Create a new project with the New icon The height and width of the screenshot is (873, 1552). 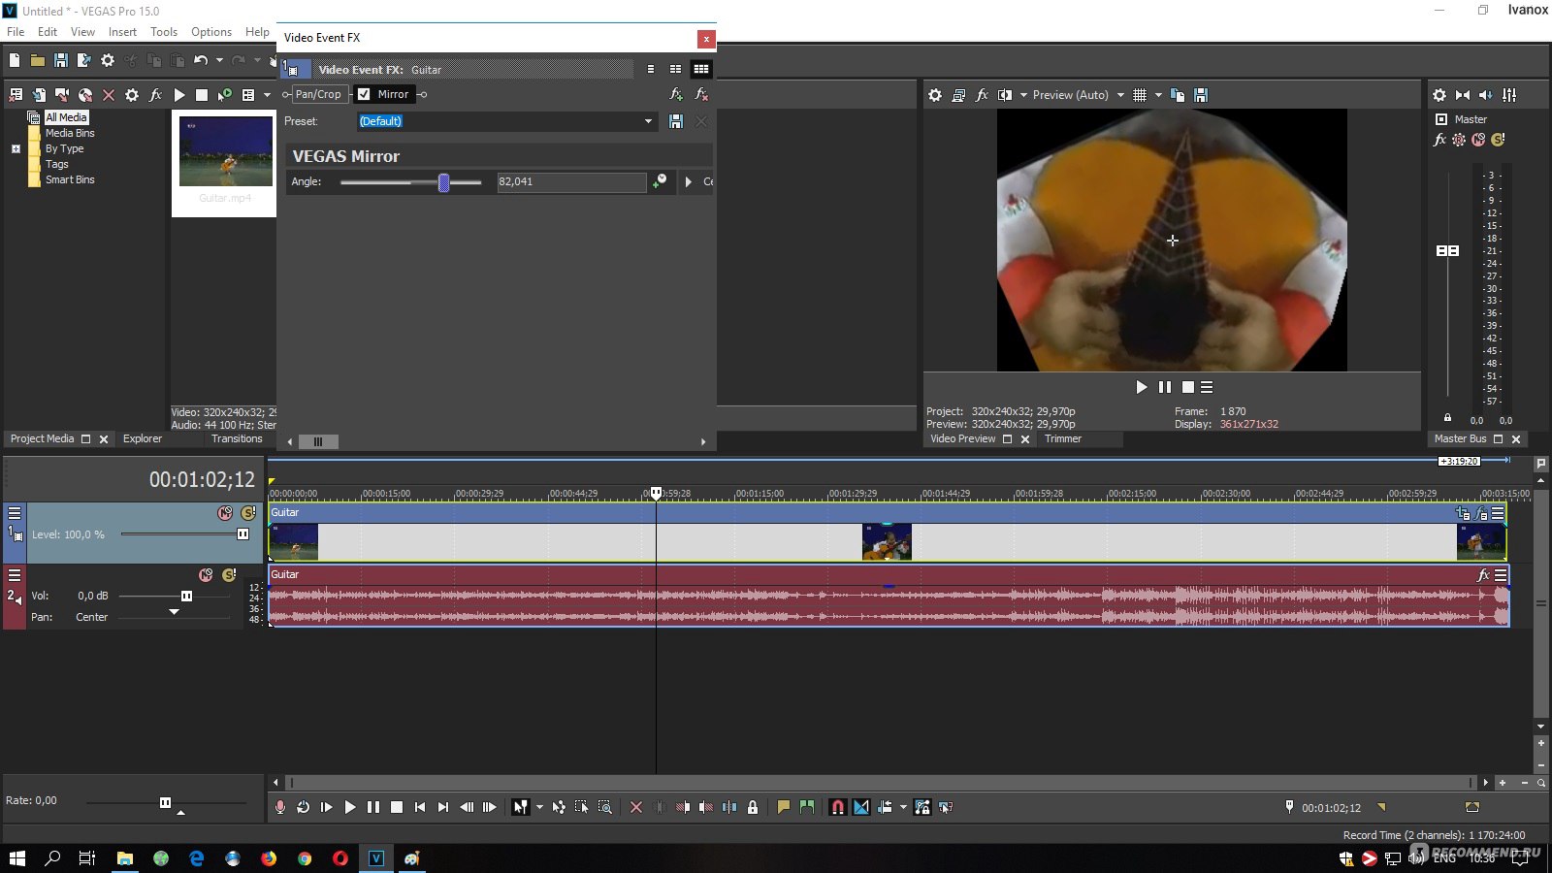click(x=15, y=60)
